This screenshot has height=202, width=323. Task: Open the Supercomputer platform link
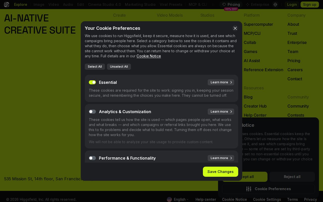[258, 24]
